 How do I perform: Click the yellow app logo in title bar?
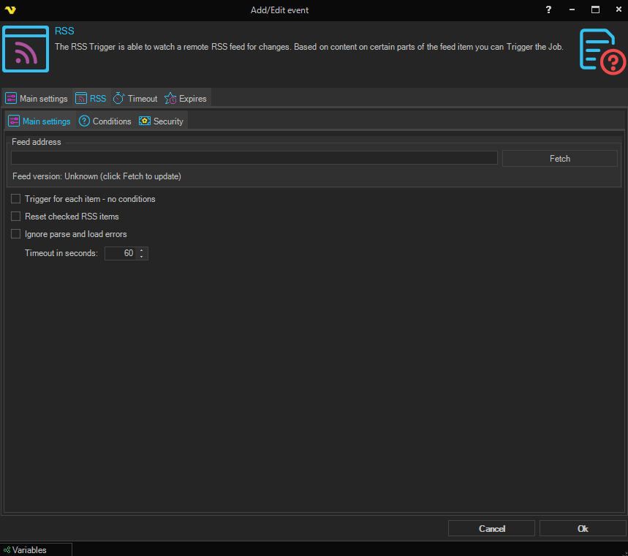click(x=10, y=10)
